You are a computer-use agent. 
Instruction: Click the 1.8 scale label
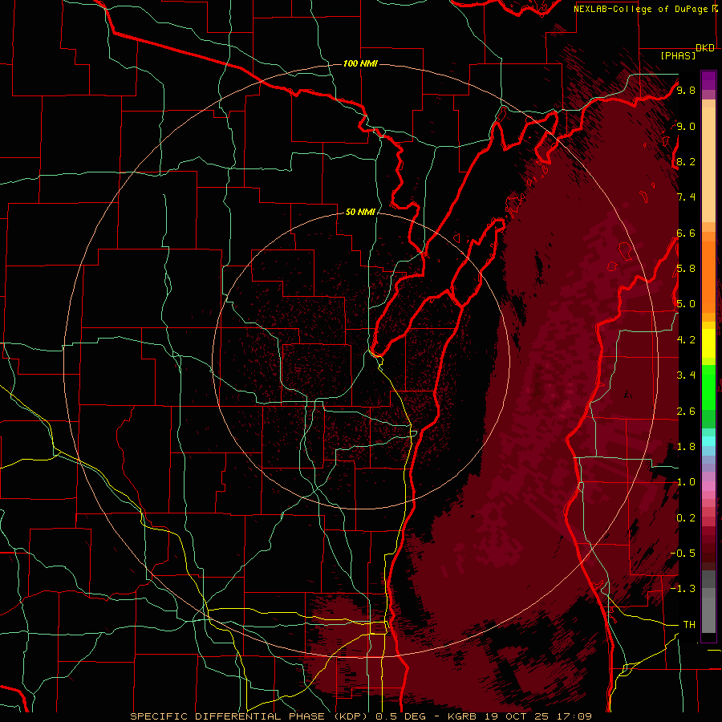686,447
